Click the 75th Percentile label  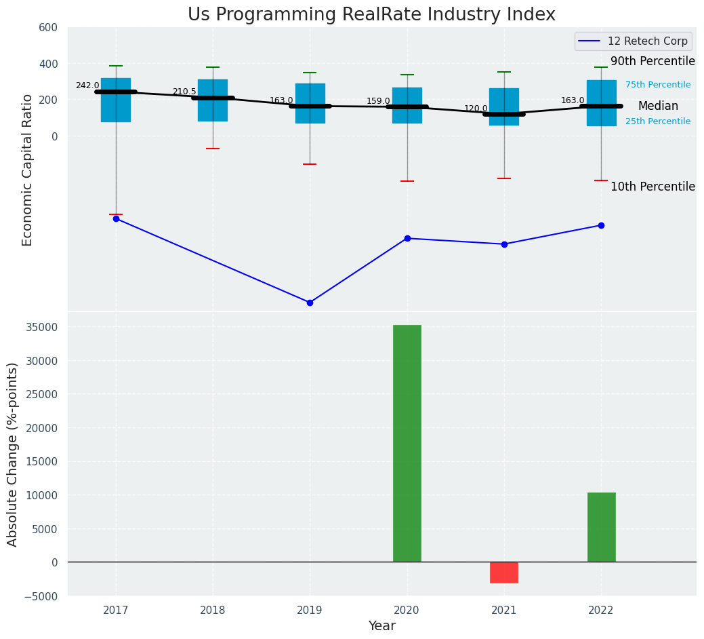pyautogui.click(x=658, y=85)
